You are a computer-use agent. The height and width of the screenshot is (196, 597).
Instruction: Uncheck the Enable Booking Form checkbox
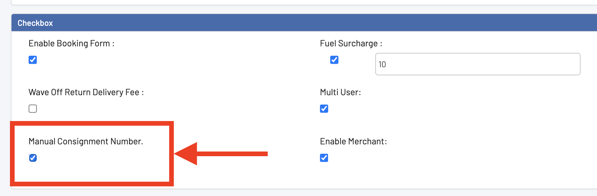[33, 60]
